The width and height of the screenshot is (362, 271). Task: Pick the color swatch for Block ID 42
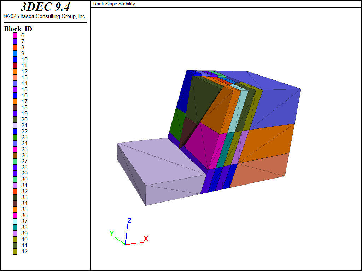point(15,251)
